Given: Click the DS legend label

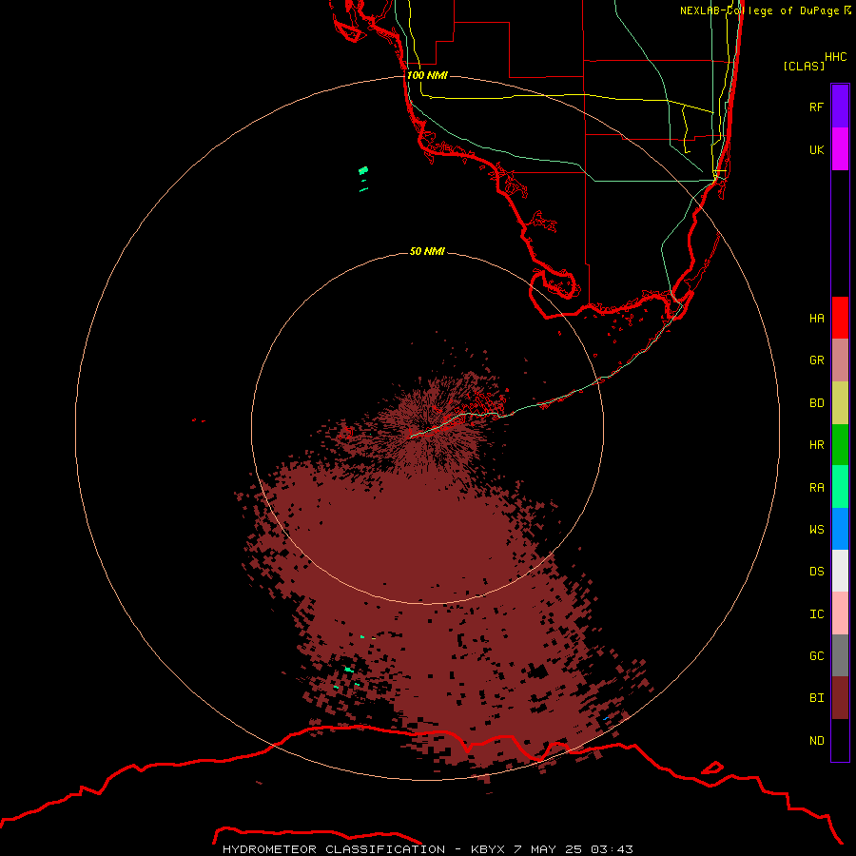Looking at the screenshot, I should (x=816, y=572).
